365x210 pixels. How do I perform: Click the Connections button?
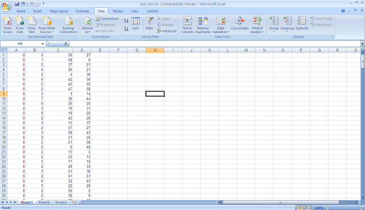coord(107,18)
